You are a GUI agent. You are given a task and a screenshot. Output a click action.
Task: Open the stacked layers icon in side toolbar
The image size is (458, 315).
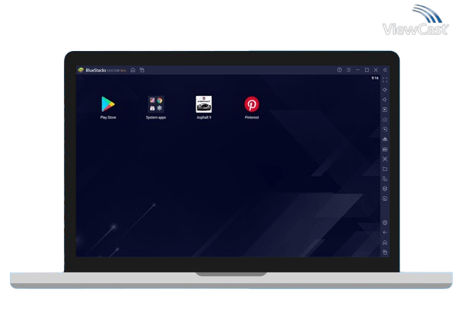click(x=385, y=189)
